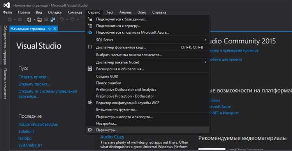Click the New Project toolbar icon

tap(29, 19)
